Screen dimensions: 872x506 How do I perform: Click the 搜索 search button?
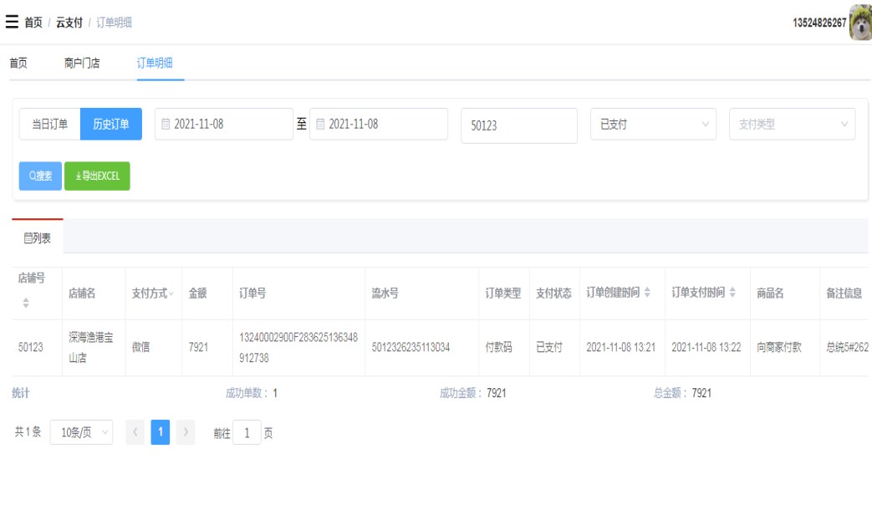pos(40,176)
